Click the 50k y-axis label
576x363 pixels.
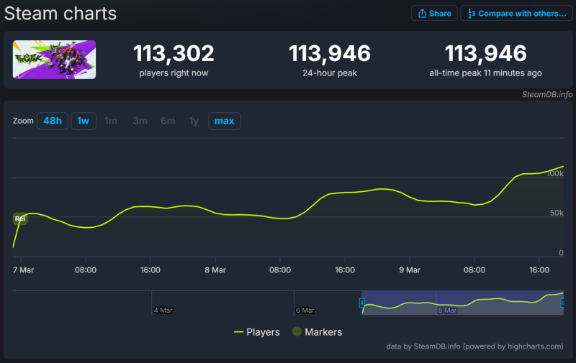click(x=557, y=213)
